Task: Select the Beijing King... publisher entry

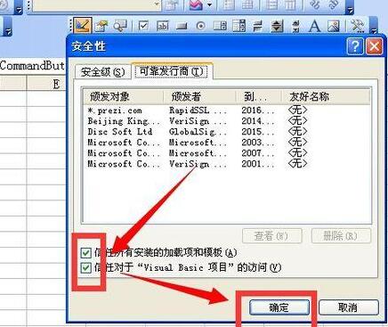Action: 124,121
